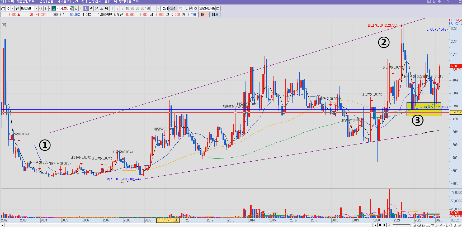Click the trend line drawing icon at bottom
This screenshot has width=462, height=227.
point(441,225)
